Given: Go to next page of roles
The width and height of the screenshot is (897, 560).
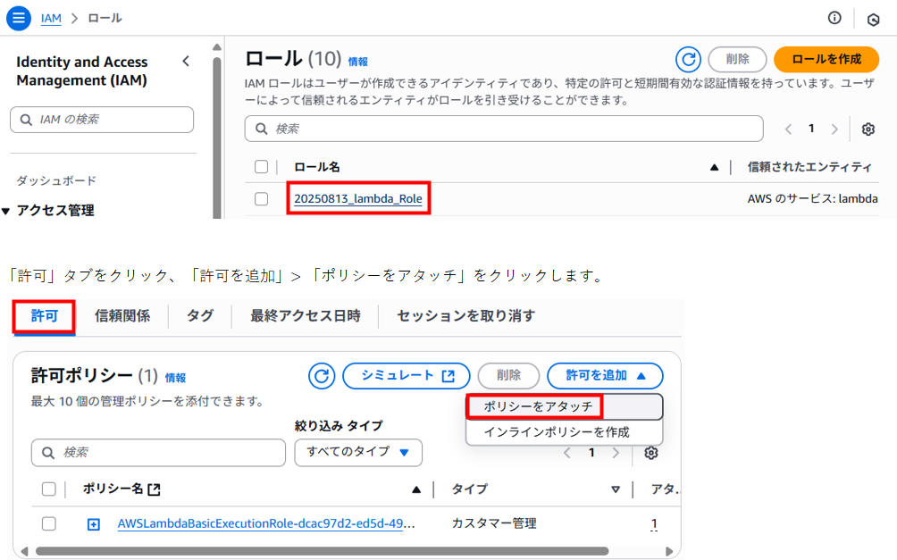Looking at the screenshot, I should (x=834, y=130).
